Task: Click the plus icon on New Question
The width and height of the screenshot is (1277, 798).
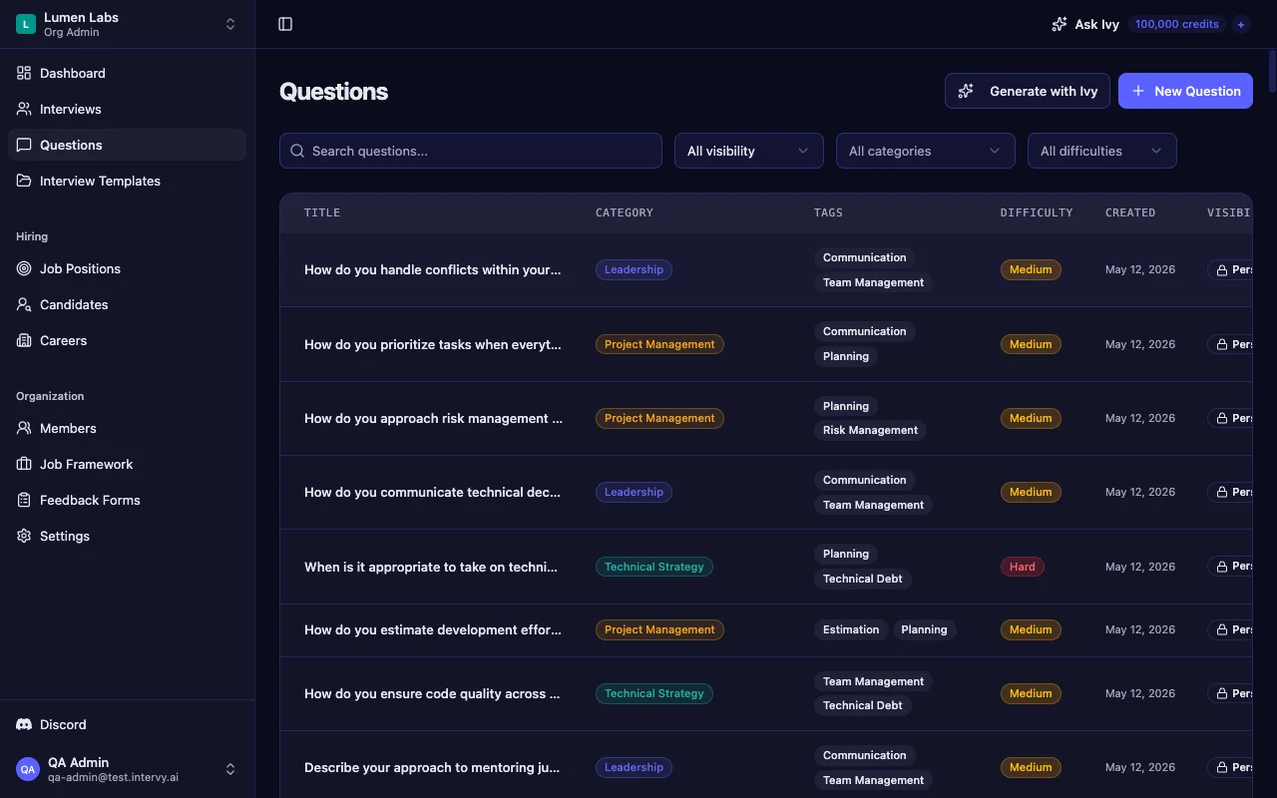Action: pyautogui.click(x=1138, y=91)
